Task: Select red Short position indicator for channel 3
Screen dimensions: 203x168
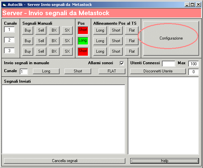Action: (x=83, y=52)
